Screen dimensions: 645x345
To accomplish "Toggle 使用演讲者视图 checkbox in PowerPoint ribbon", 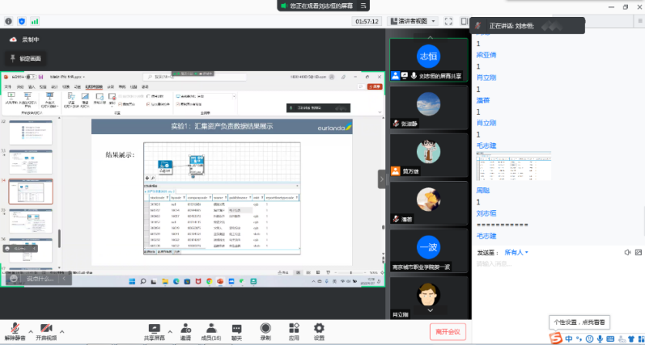I will click(179, 105).
